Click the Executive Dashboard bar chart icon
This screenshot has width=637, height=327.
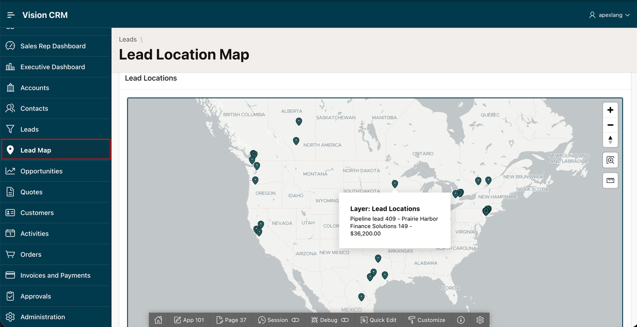(10, 67)
